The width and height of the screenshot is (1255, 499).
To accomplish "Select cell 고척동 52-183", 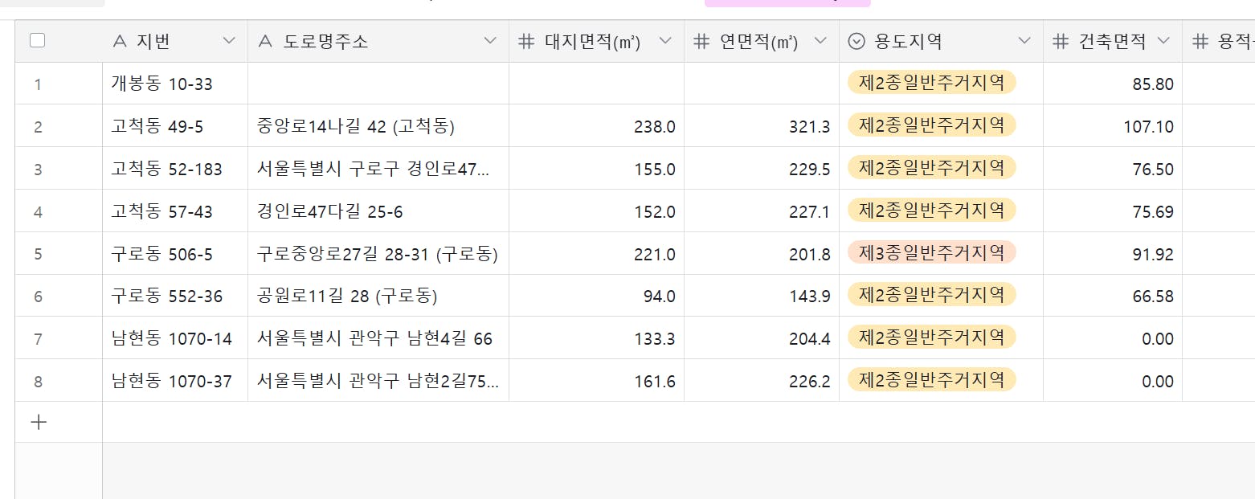I will point(175,169).
